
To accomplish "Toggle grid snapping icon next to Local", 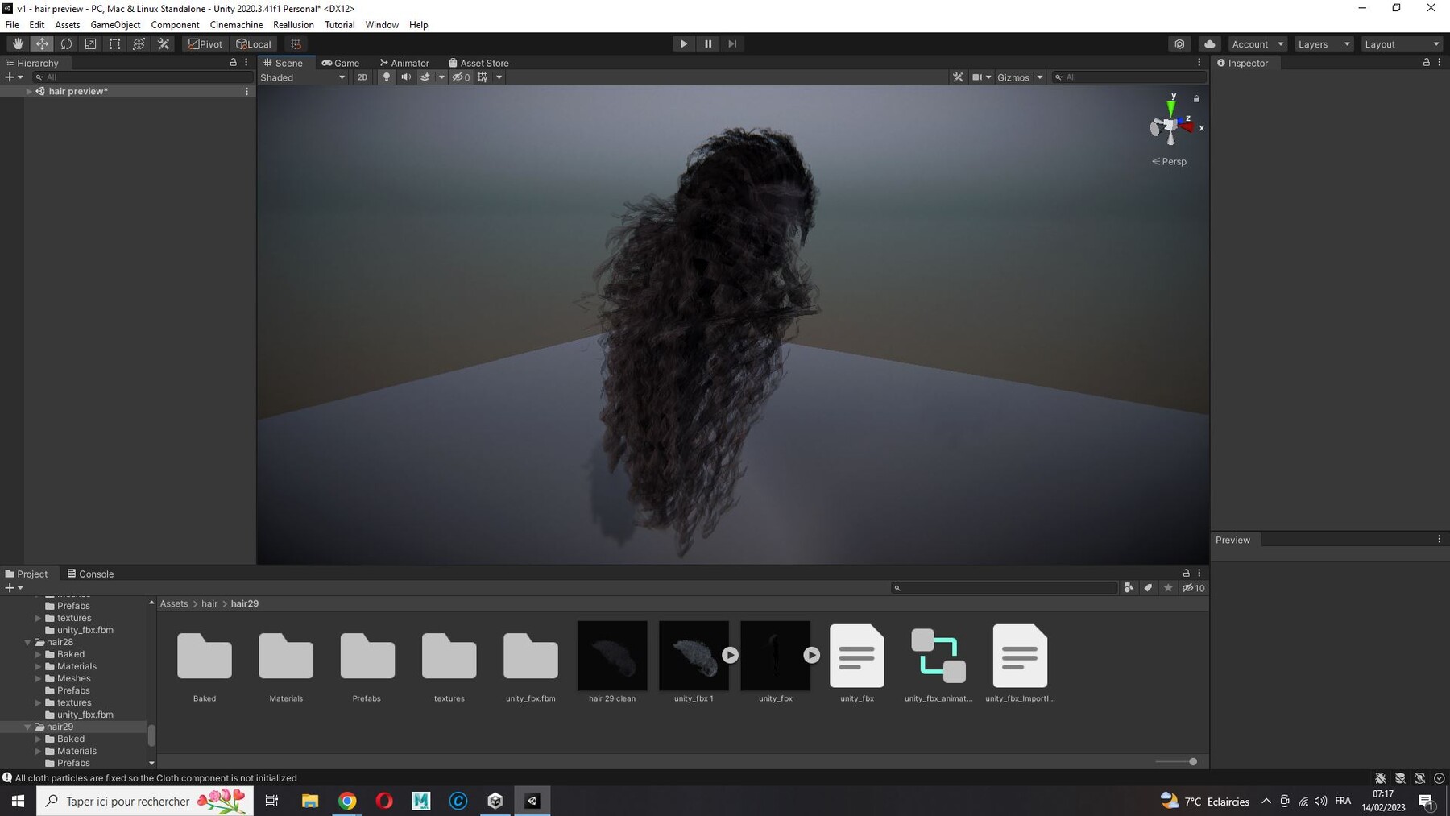I will click(296, 44).
